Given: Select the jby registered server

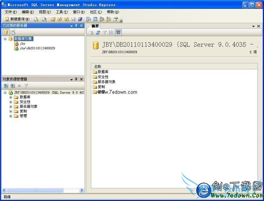Looking at the screenshot, I should (x=23, y=44).
